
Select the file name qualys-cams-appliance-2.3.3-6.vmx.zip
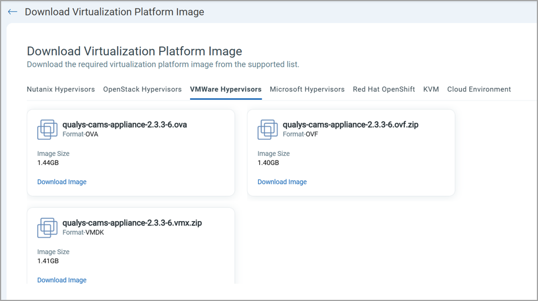pos(132,223)
